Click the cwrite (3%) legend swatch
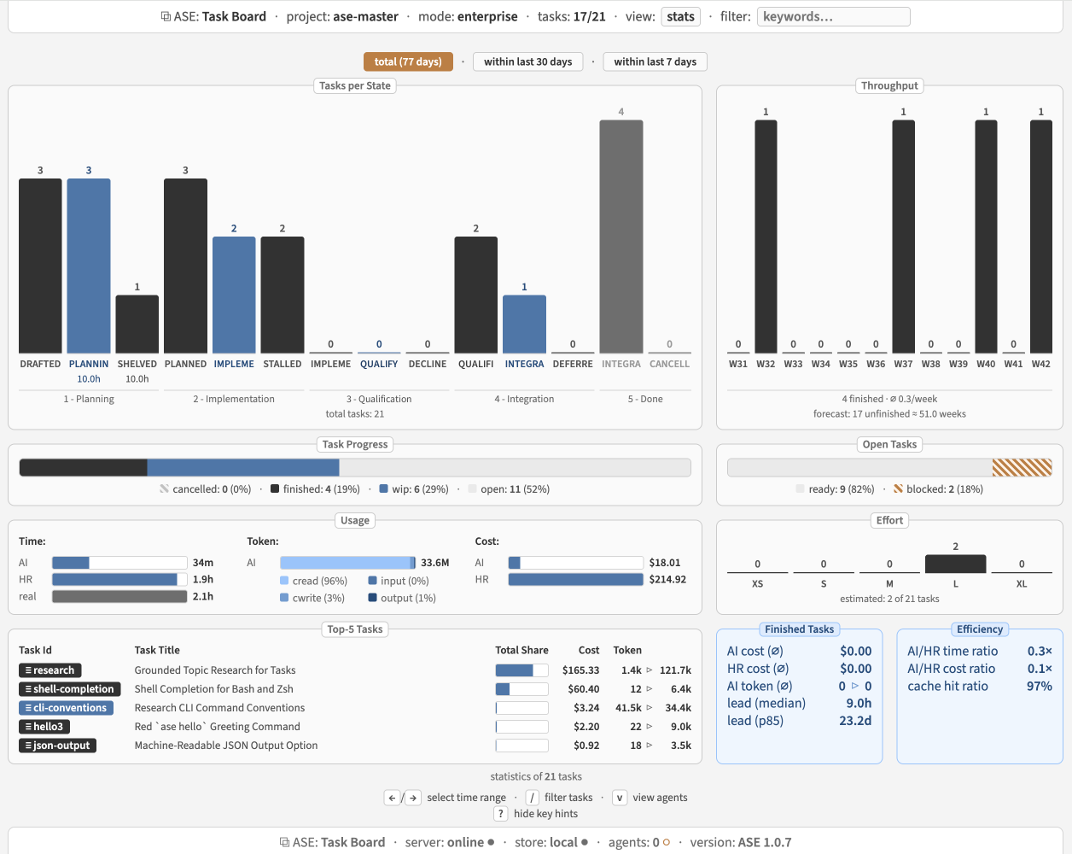Image resolution: width=1072 pixels, height=854 pixels. (284, 598)
